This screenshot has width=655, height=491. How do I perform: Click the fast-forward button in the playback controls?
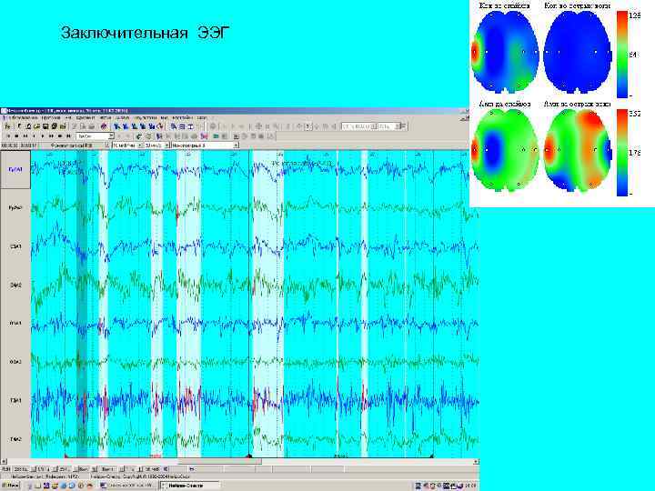coord(51,136)
